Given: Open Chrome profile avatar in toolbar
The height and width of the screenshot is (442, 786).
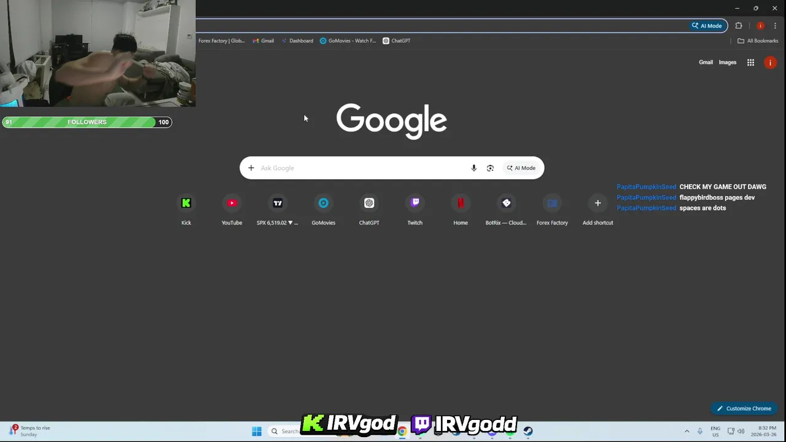Looking at the screenshot, I should click(x=760, y=26).
